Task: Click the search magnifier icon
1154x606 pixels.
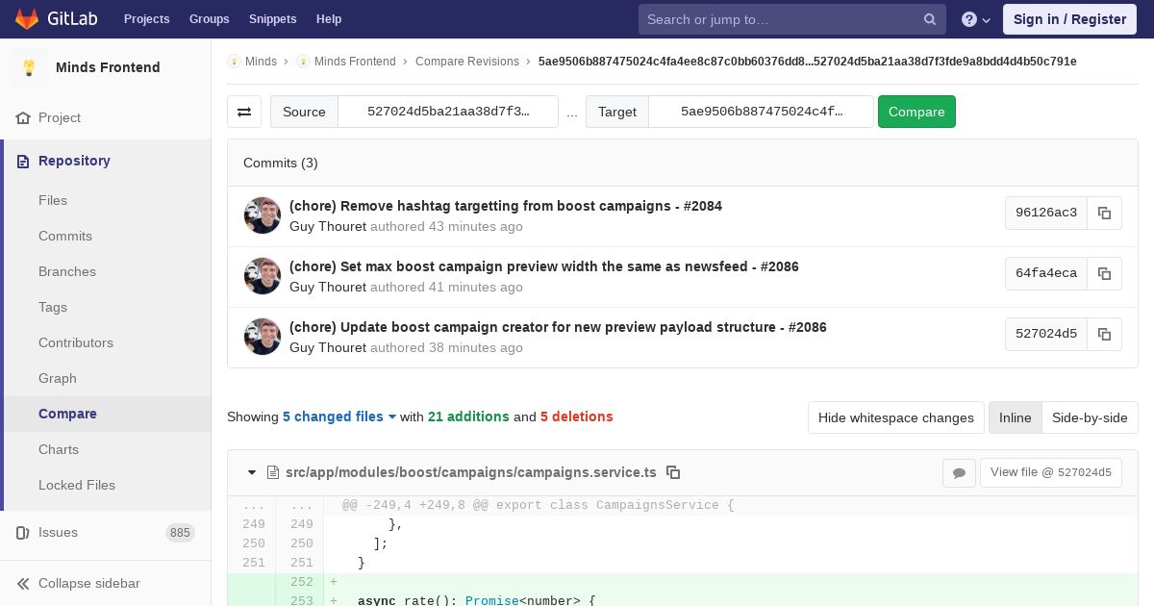Action: [x=930, y=19]
